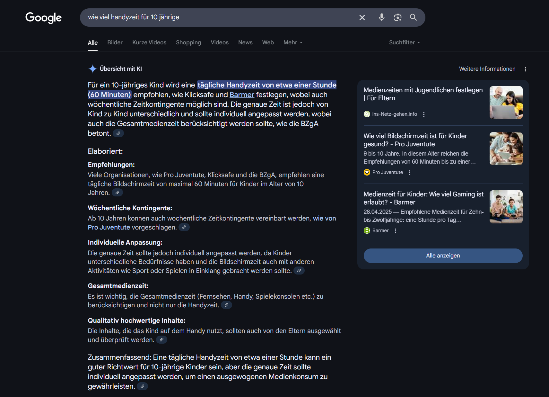Viewport: 549px width, 397px height.
Task: Open Weitere Informationen link
Action: pos(487,69)
